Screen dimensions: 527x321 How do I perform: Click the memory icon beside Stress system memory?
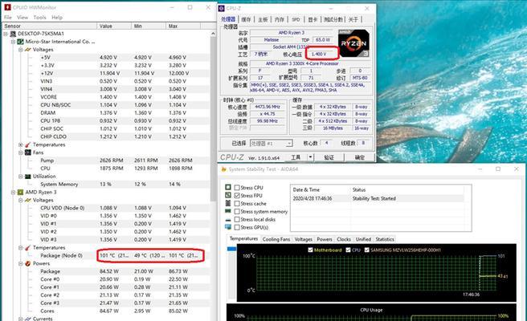(x=228, y=211)
